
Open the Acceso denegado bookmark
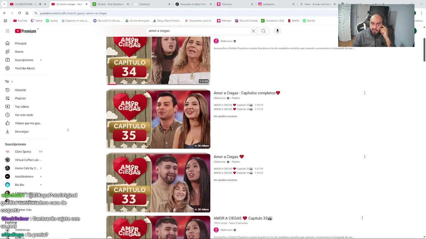point(137,21)
